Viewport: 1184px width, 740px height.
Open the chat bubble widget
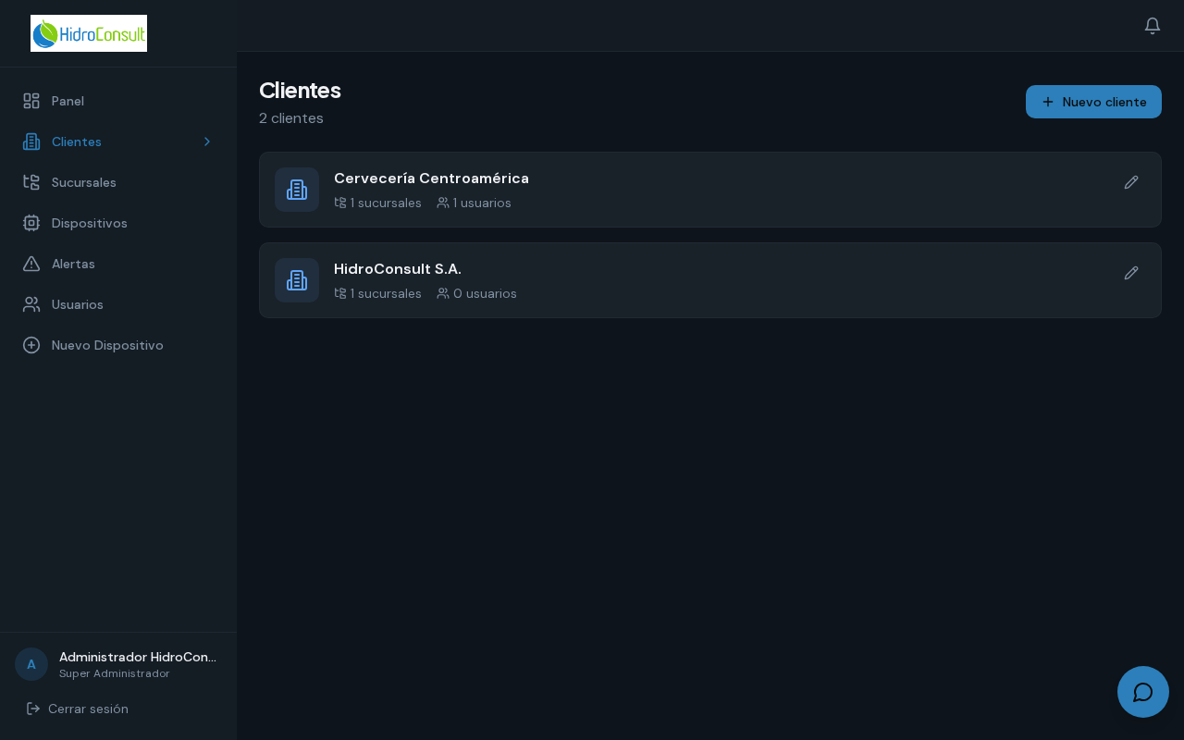point(1143,692)
